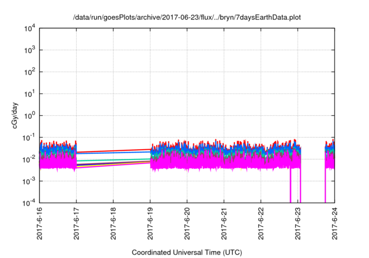Click the 10^1 y-axis tick label

click(29, 94)
